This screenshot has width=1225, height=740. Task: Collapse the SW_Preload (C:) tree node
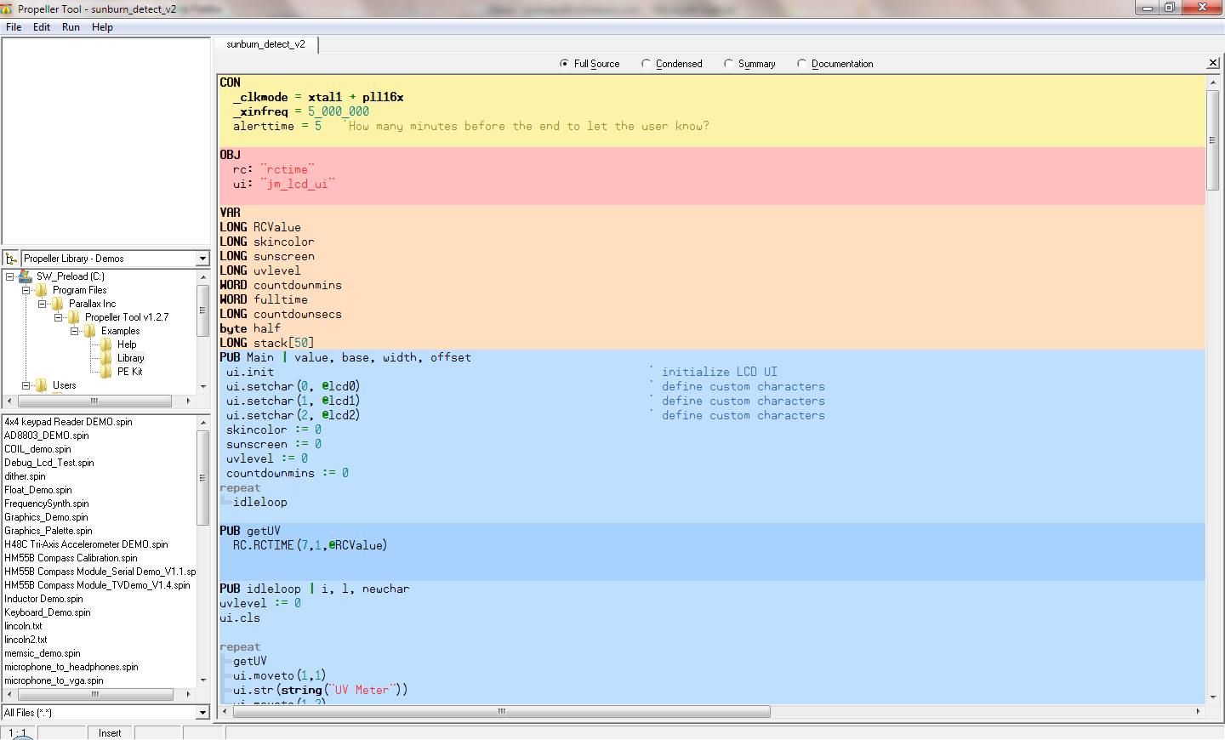[9, 276]
